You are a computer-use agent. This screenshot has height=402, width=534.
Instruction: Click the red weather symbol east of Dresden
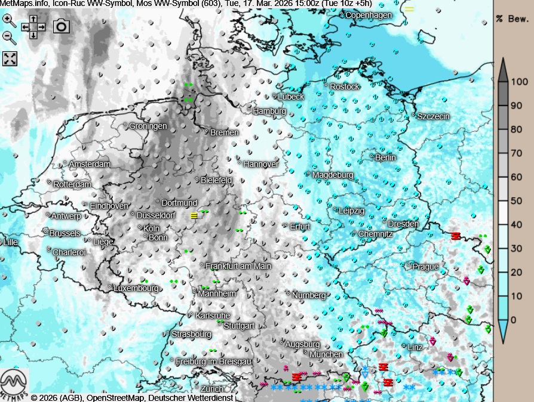point(456,236)
